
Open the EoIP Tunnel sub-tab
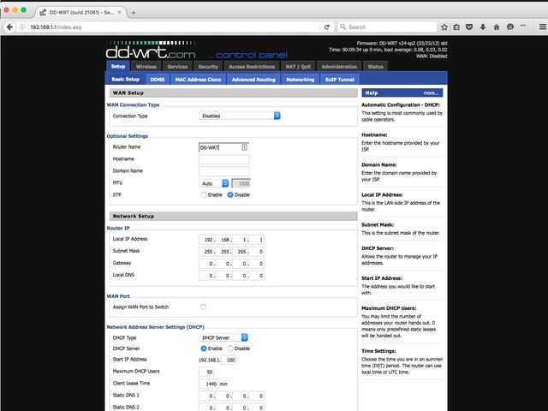[x=340, y=80]
